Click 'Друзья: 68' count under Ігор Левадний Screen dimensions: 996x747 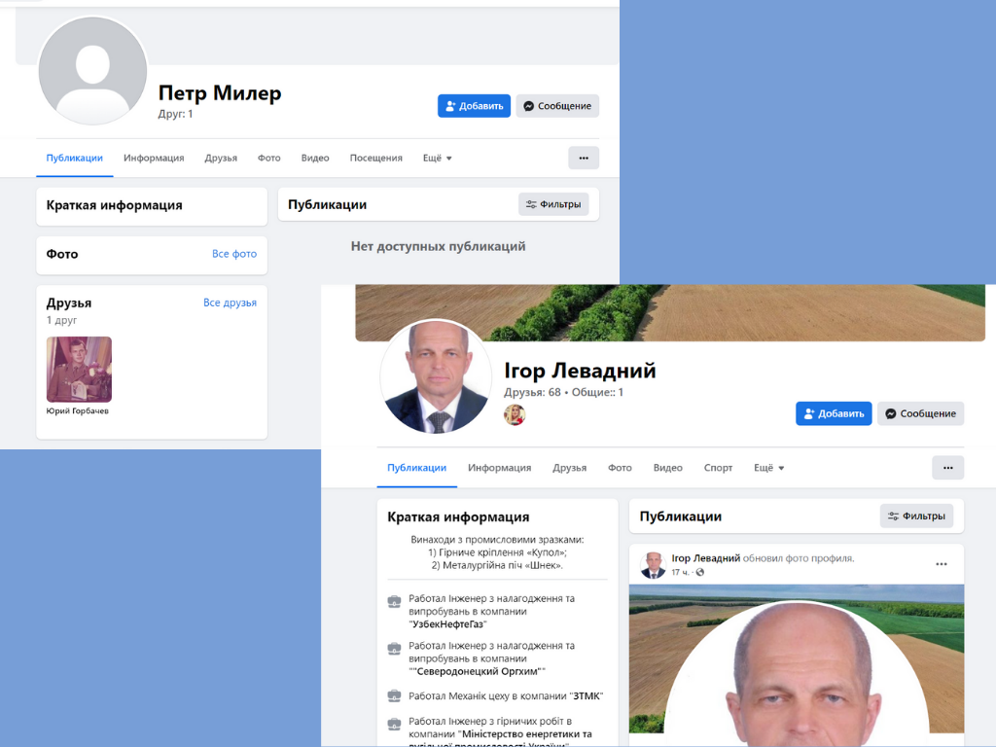(532, 393)
